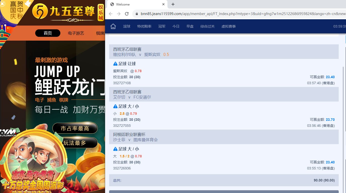Image resolution: width=346 pixels, height=193 pixels.
Task: Click timestamp 03:55:13 (香港盘)
Action: (321, 168)
